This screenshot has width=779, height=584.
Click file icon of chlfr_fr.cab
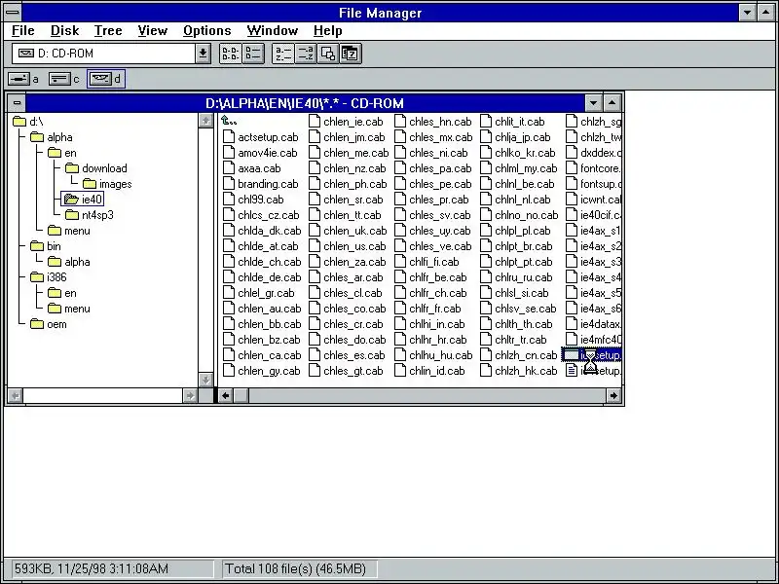click(400, 309)
